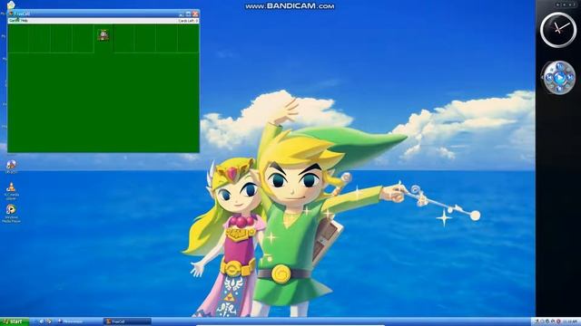Click the FreeCell title bar icon

click(x=11, y=14)
